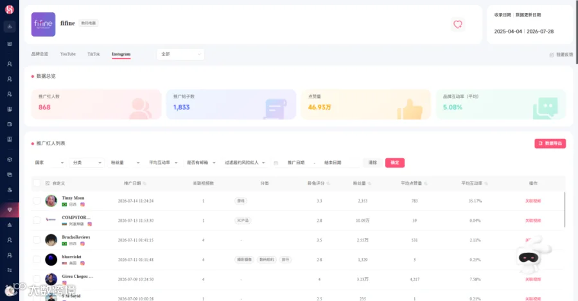Select the Instagram tab
This screenshot has width=578, height=301.
[121, 54]
